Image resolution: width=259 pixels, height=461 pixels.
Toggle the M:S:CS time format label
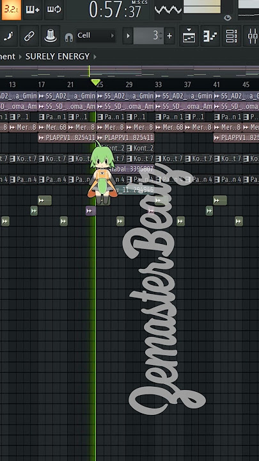point(139,3)
